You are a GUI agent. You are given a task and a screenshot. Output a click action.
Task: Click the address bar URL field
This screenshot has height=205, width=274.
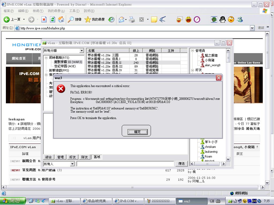tap(132, 28)
